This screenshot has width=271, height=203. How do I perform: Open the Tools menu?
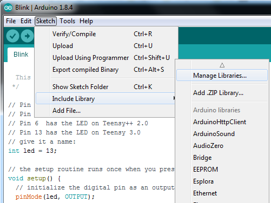click(x=67, y=21)
